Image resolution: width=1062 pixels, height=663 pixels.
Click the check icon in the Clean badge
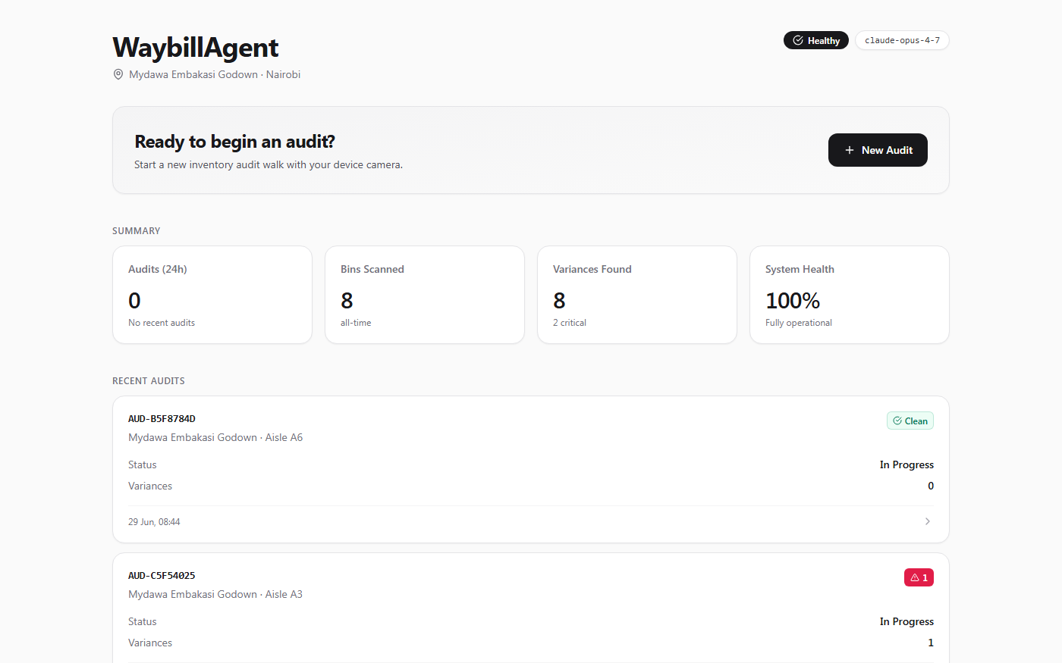coord(897,421)
